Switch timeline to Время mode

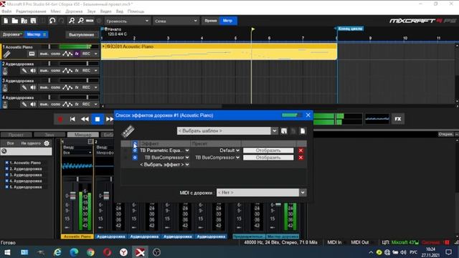[x=210, y=21]
